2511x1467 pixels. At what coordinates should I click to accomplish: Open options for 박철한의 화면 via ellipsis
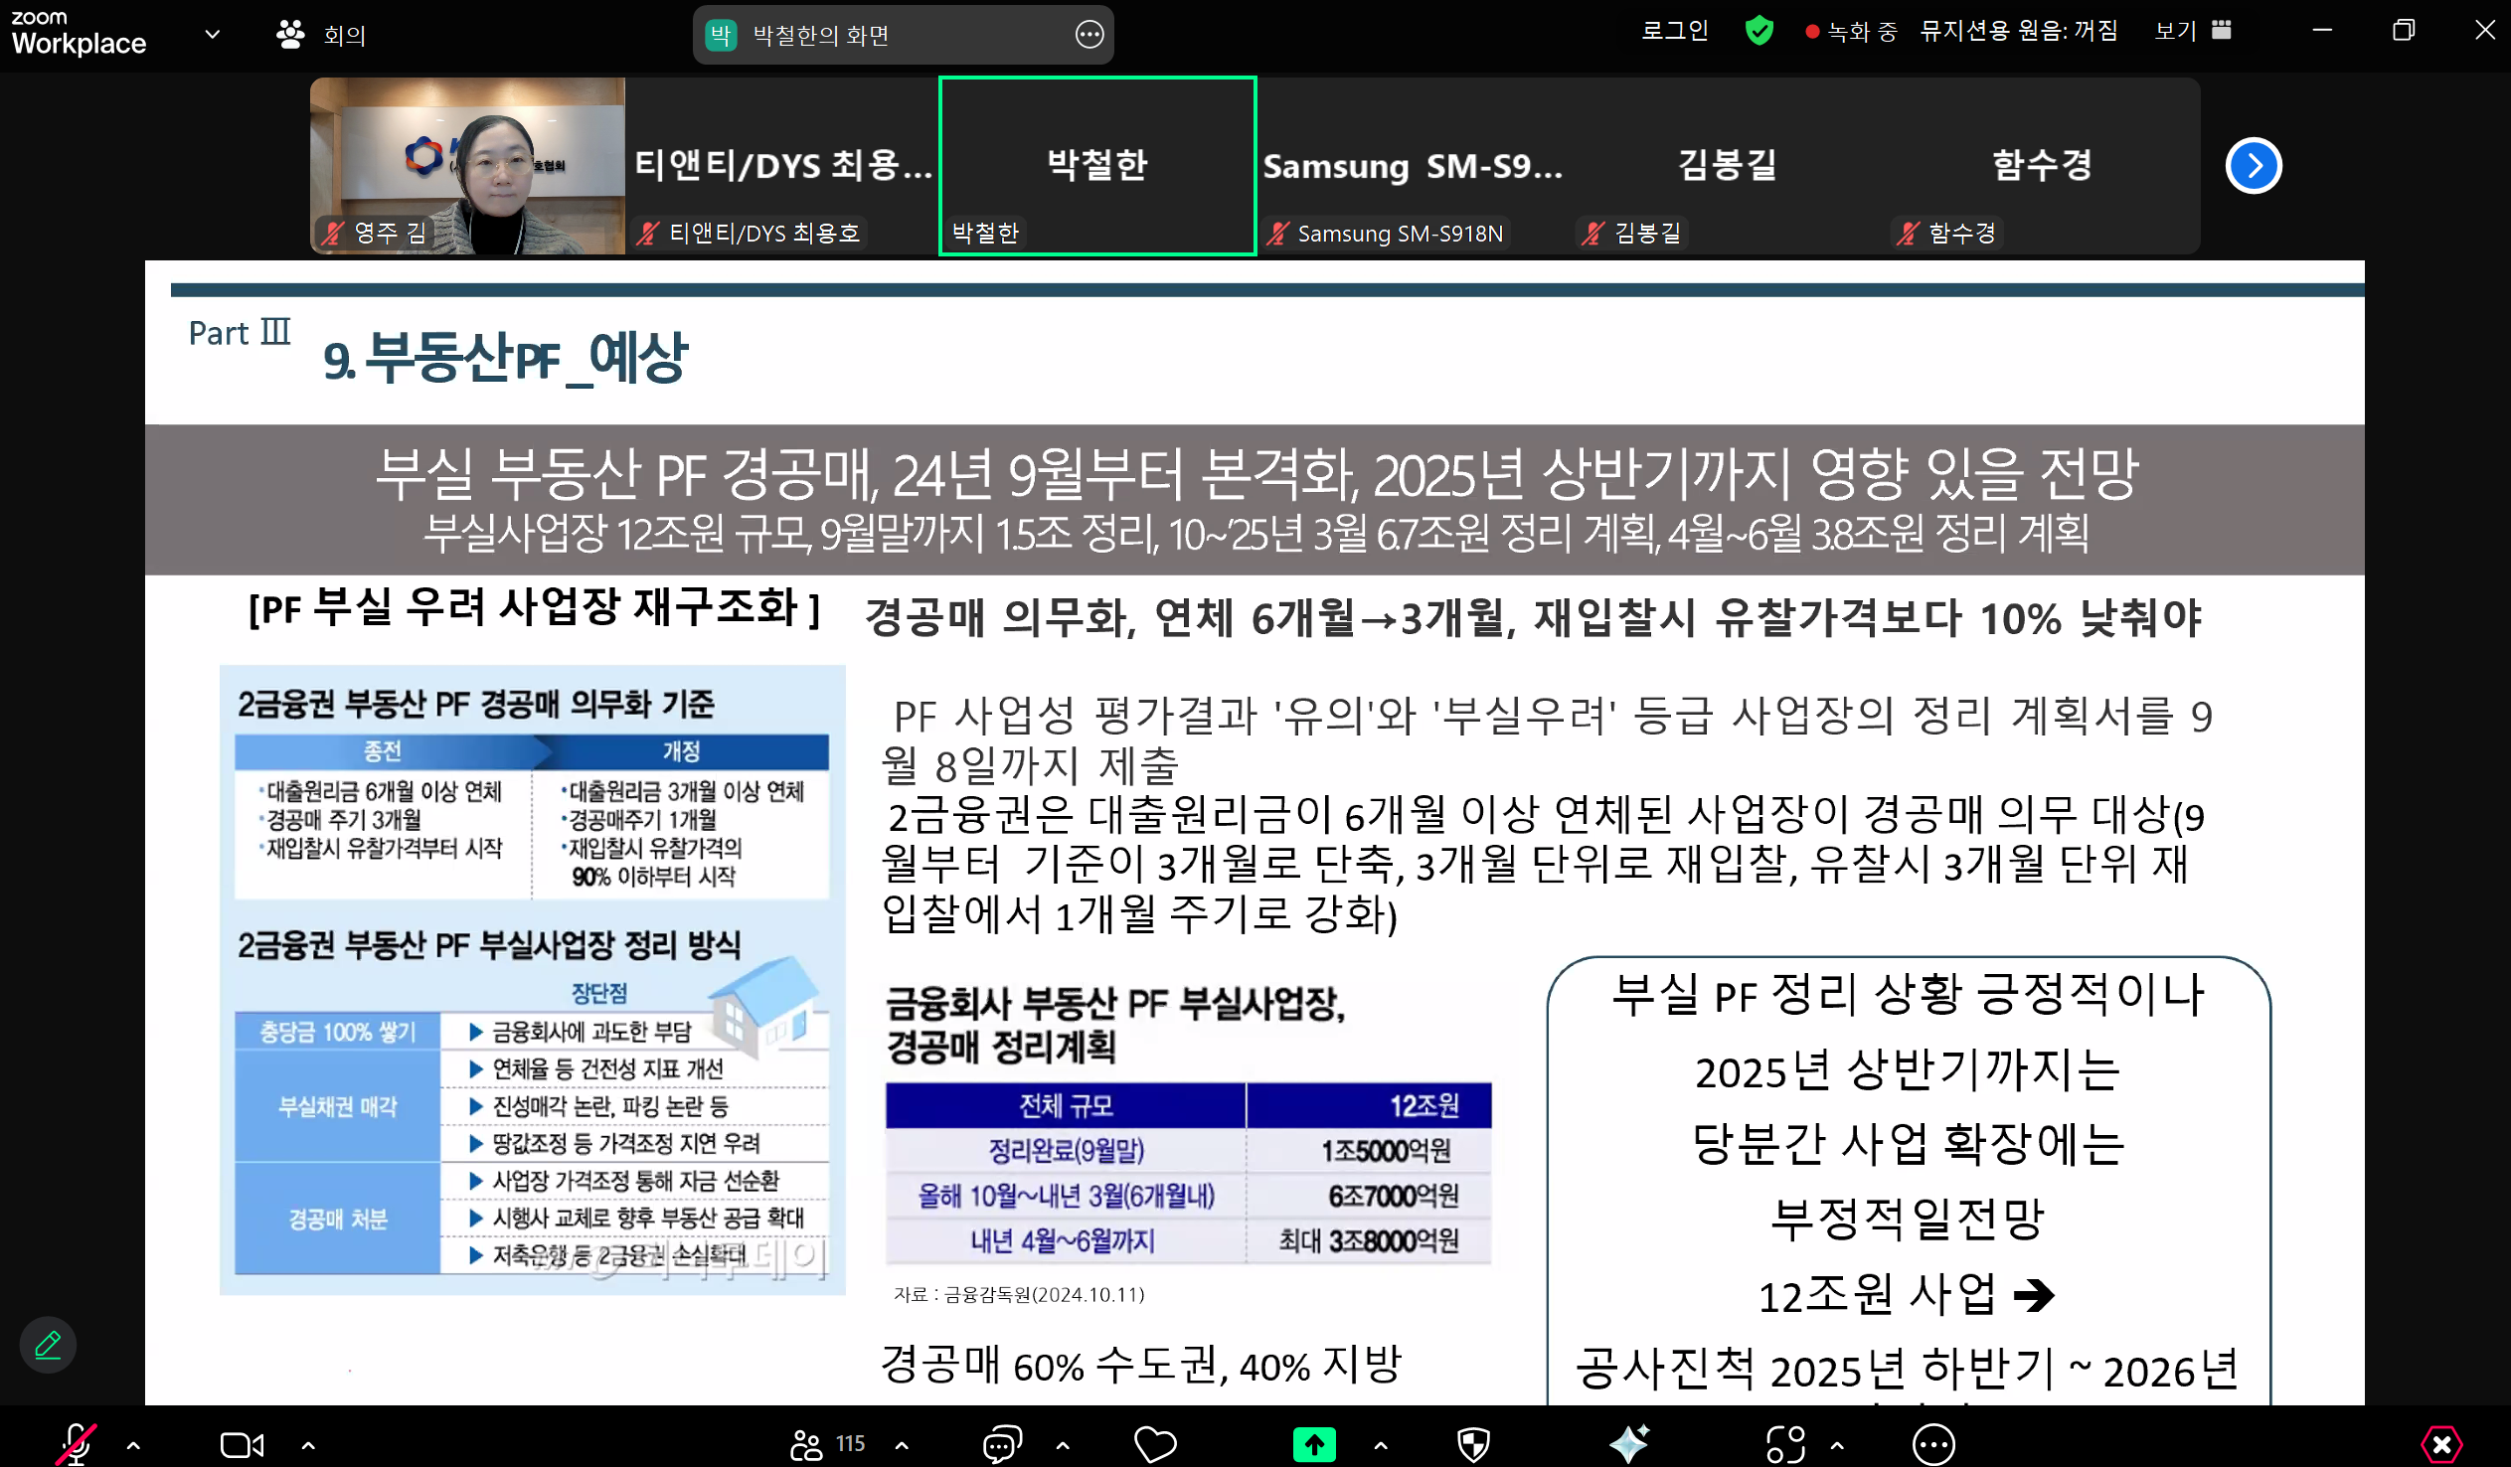pyautogui.click(x=1091, y=34)
